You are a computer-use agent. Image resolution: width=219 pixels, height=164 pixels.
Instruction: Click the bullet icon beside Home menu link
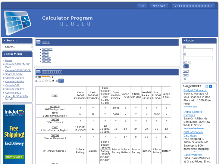tap(4, 60)
